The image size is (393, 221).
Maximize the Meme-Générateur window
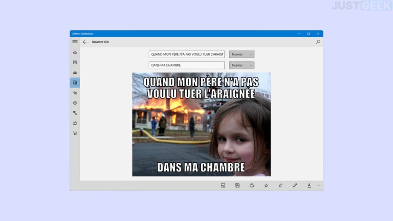[x=309, y=34]
